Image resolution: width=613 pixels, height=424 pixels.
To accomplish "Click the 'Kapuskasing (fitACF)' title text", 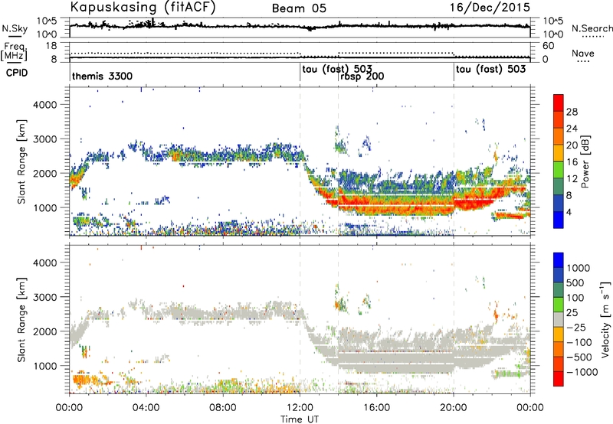I will (x=143, y=8).
